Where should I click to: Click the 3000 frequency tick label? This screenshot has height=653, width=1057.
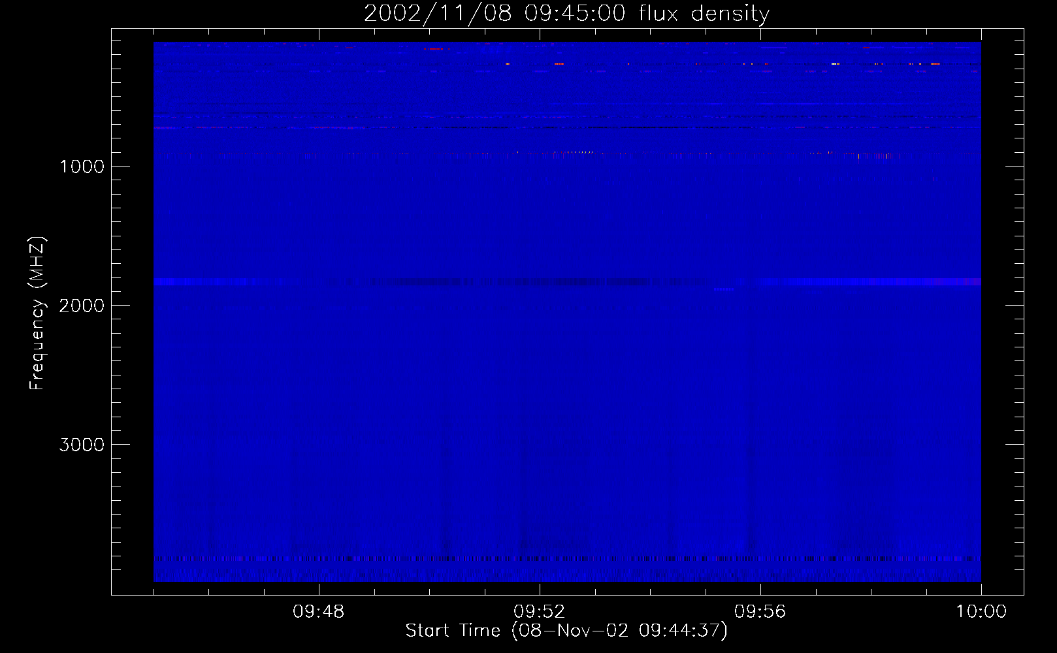tap(82, 445)
